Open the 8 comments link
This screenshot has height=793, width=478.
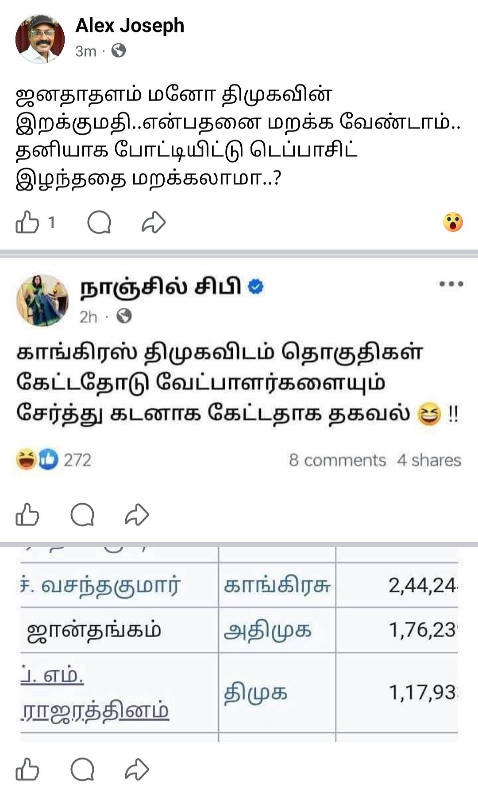pos(337,460)
